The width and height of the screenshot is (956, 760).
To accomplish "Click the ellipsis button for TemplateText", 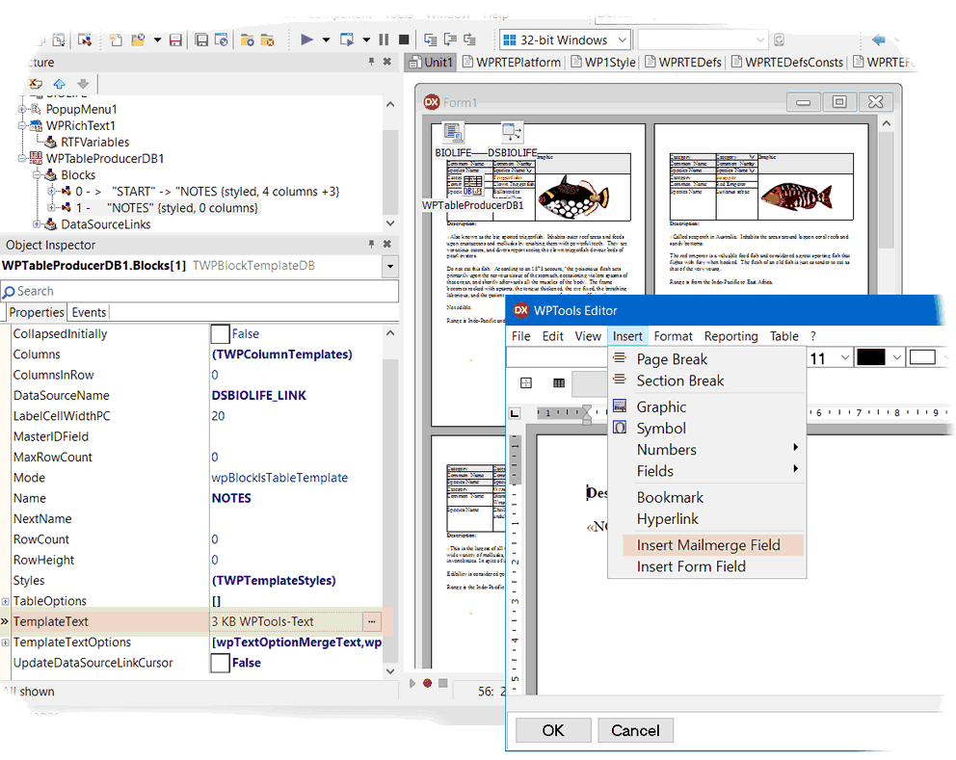I will pos(373,621).
